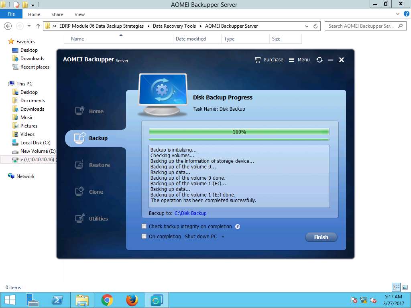The height and width of the screenshot is (308, 411).
Task: Open the Home section in AOMEI Backupper
Action: pyautogui.click(x=90, y=111)
